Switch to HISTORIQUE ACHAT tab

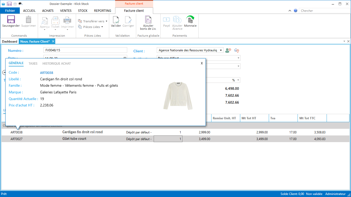(x=57, y=64)
